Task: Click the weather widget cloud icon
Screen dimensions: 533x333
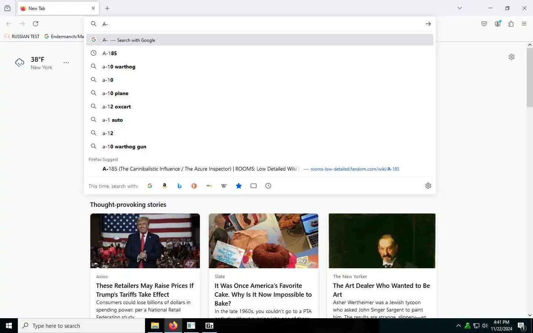Action: tap(20, 63)
